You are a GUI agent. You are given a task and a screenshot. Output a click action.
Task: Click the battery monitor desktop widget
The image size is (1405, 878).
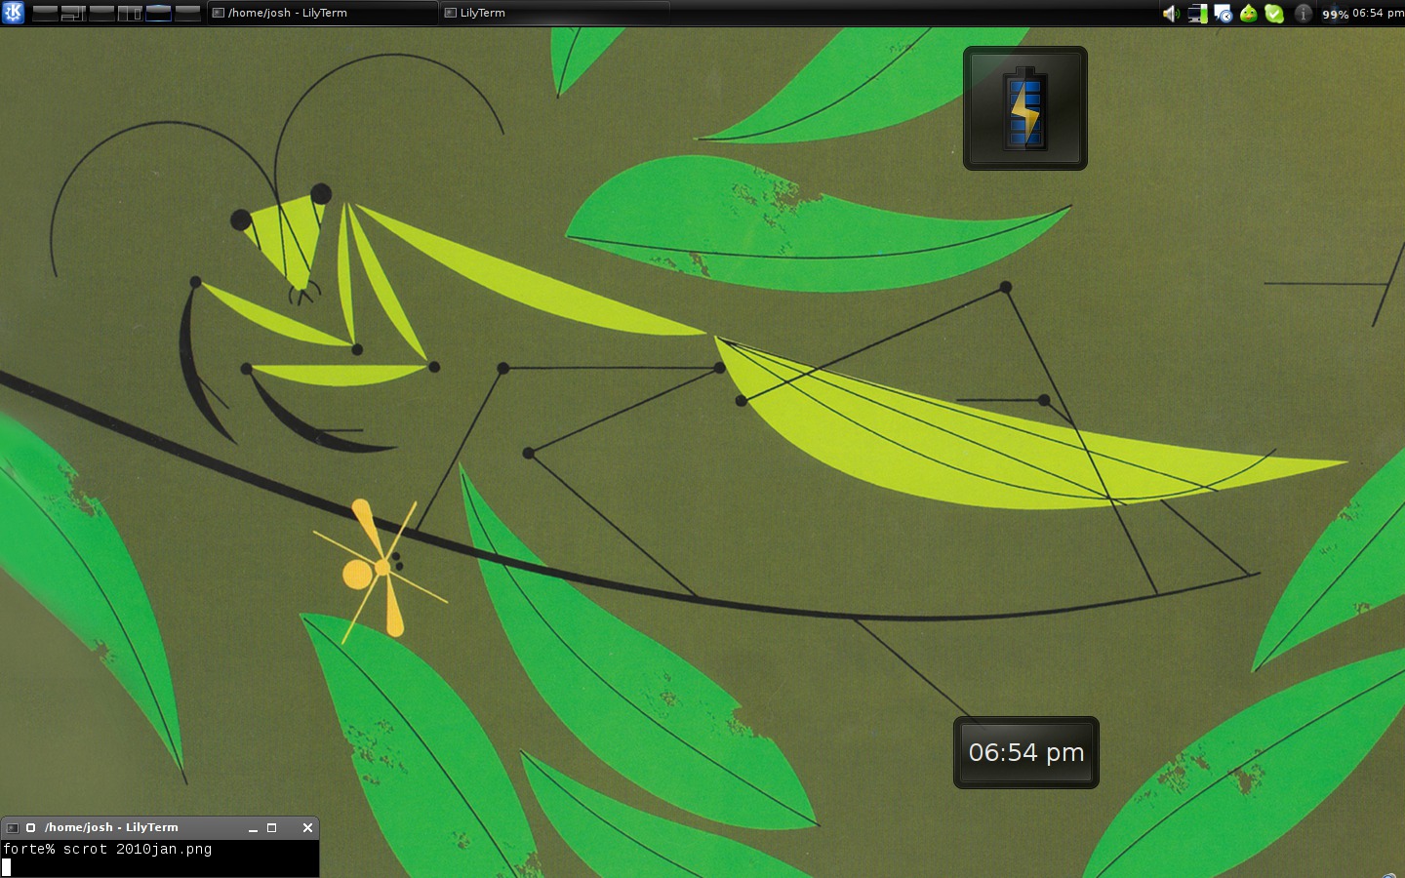click(x=1025, y=108)
